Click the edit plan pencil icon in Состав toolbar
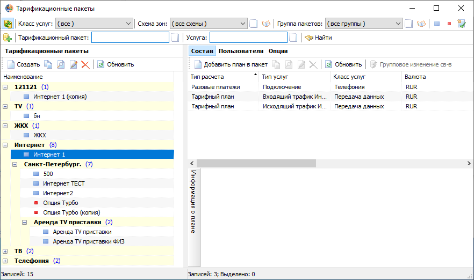474x280 pixels. tap(301, 64)
